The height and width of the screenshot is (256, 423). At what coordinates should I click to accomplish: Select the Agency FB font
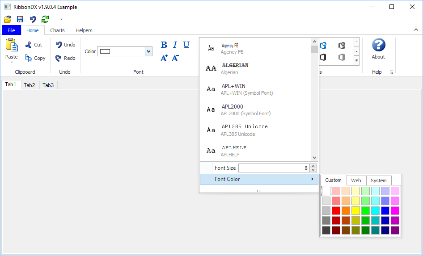(255, 49)
